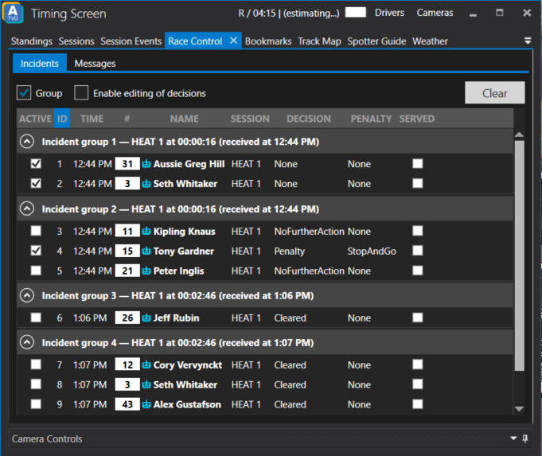The width and height of the screenshot is (542, 456).
Task: Click the incident list scrollbar thumb
Action: click(519, 255)
